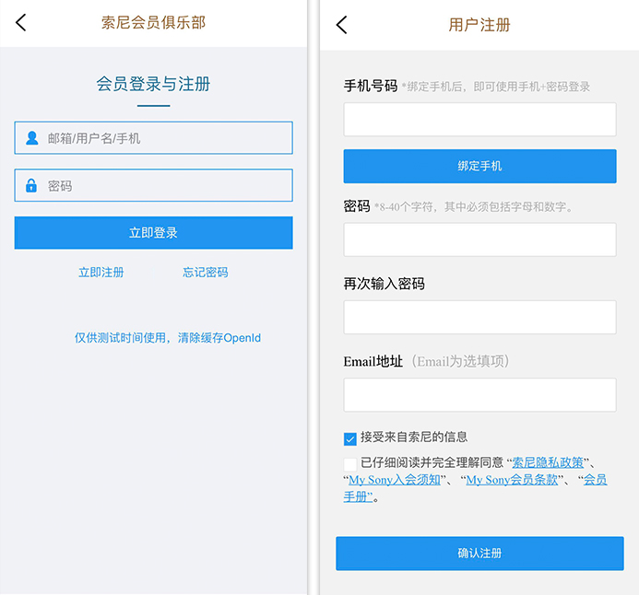This screenshot has height=595, width=639.
Task: Tap the 立即登录 button
Action: (154, 233)
